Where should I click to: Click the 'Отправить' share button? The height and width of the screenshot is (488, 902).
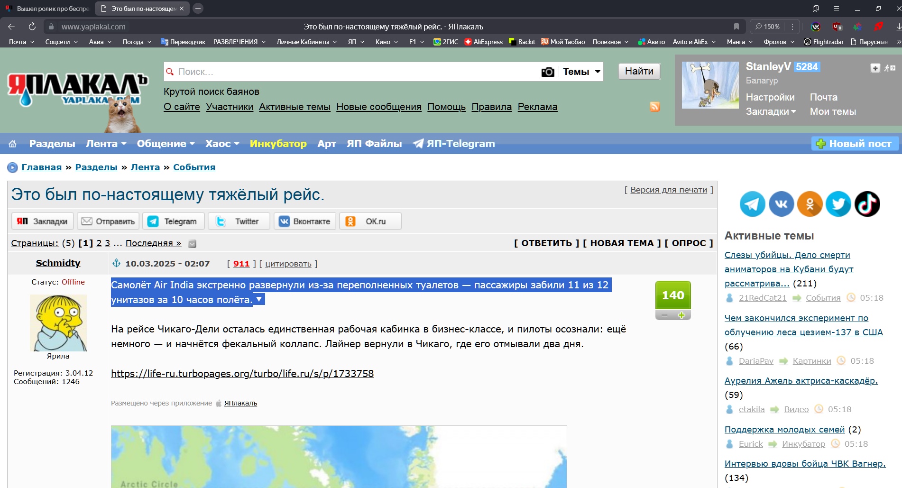click(108, 221)
